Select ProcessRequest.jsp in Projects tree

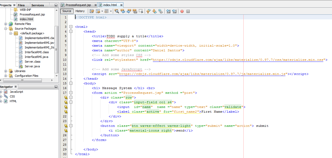[x=32, y=14]
